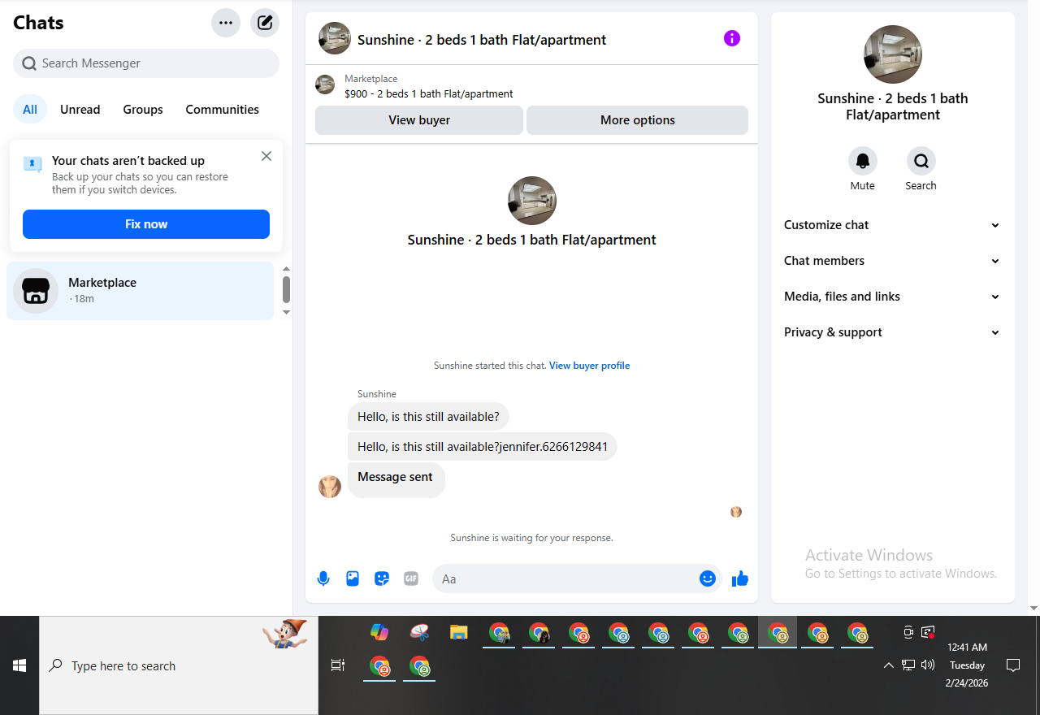This screenshot has height=715, width=1040.
Task: Open Copilot from the taskbar
Action: [x=379, y=632]
